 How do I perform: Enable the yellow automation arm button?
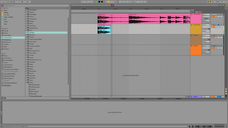coord(109,2)
